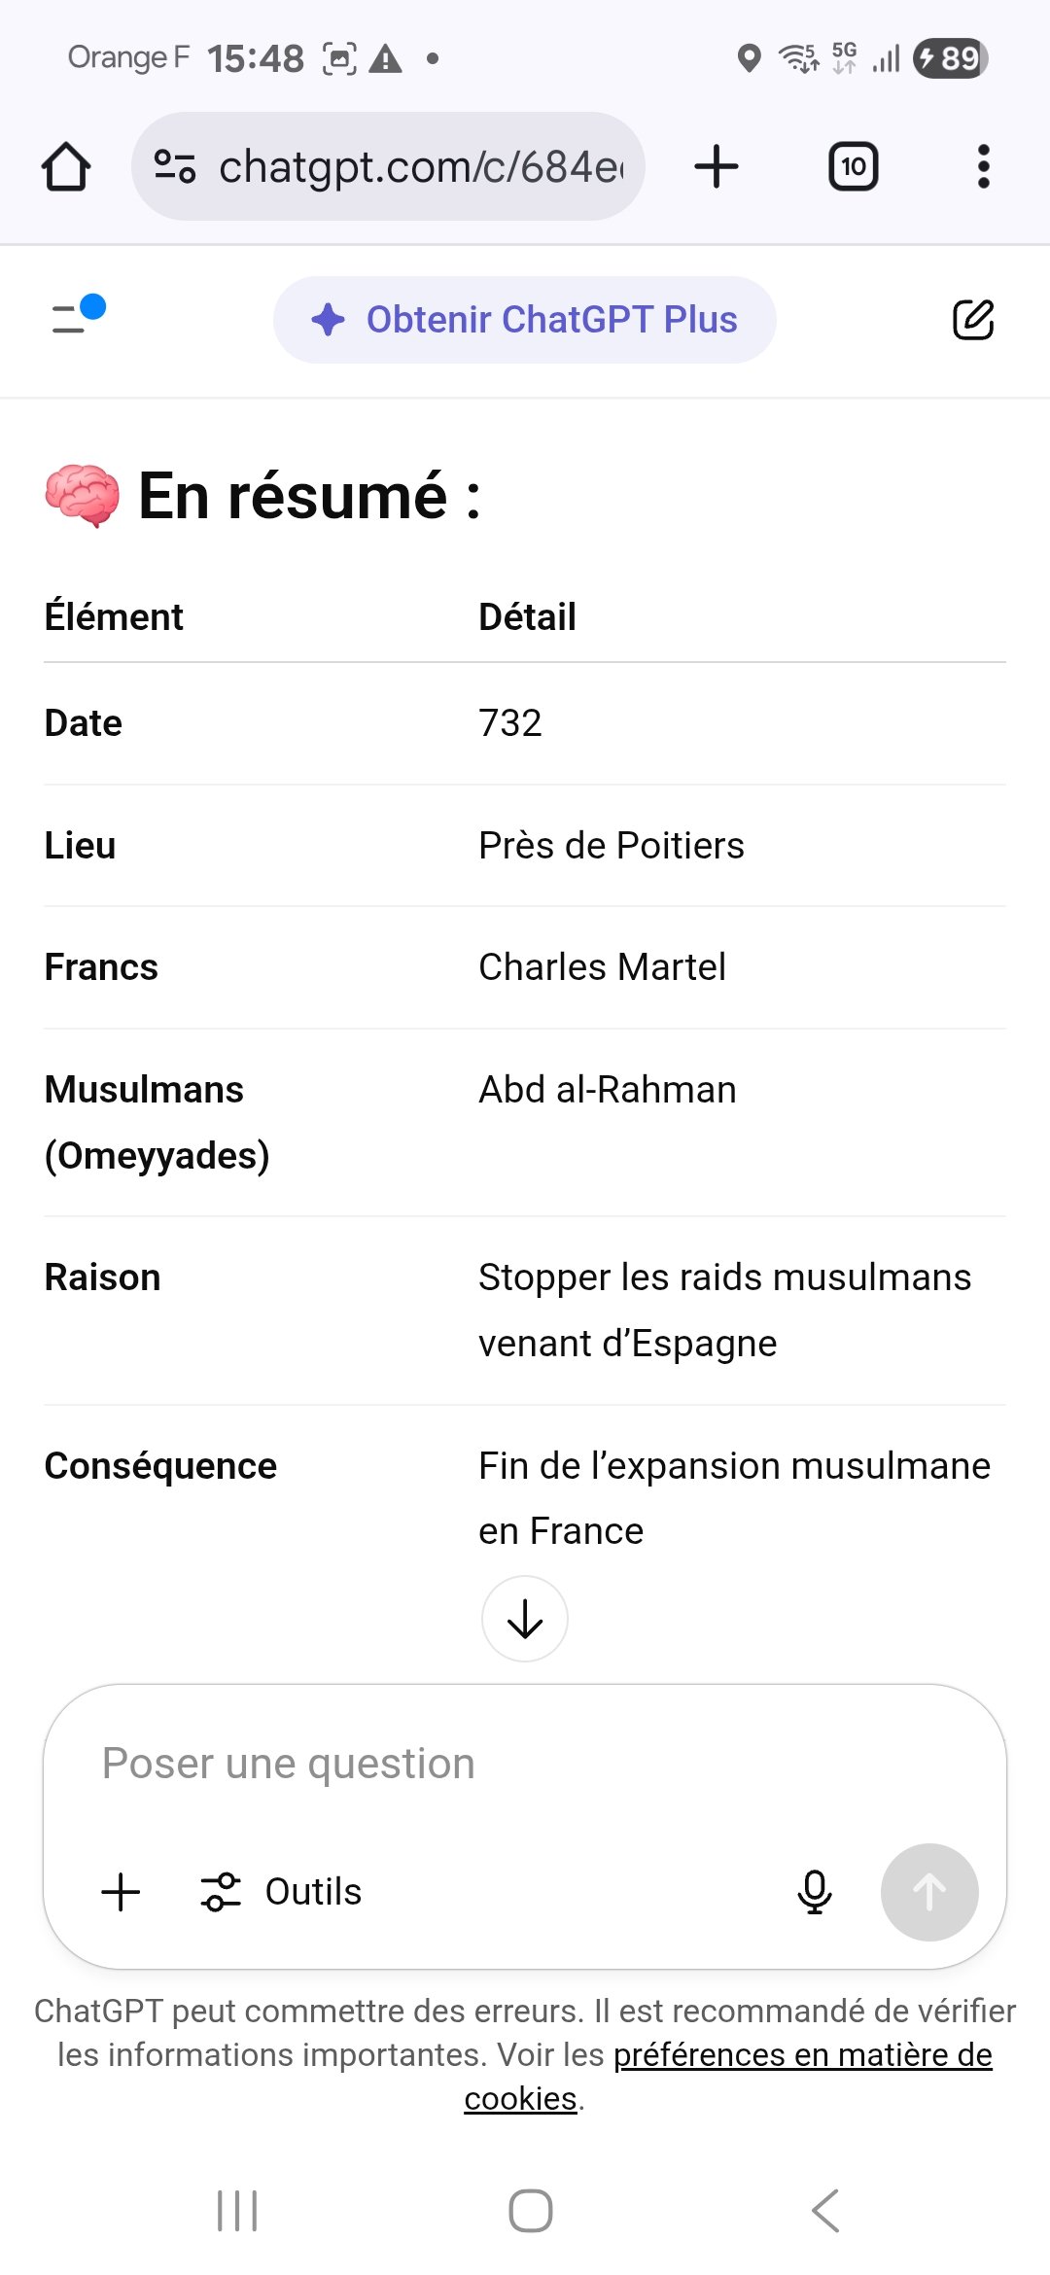Tap the browser home icon

point(66,166)
